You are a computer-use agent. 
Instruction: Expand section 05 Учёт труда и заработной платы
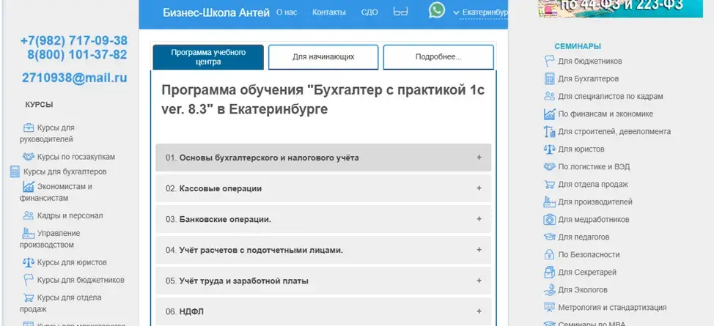[x=323, y=281]
